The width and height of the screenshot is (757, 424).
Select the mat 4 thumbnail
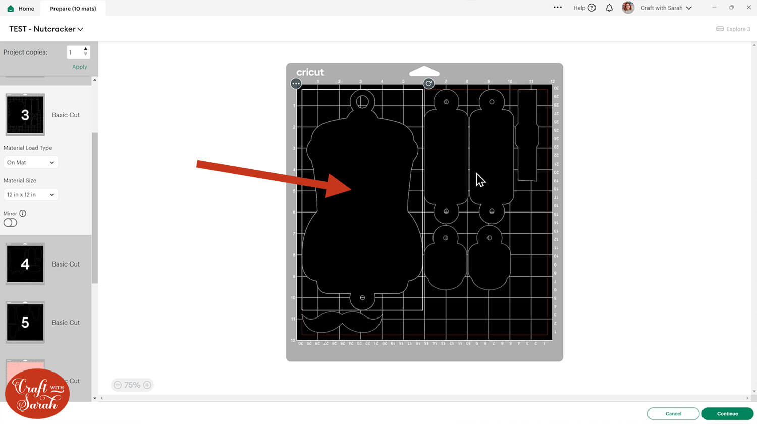[25, 264]
